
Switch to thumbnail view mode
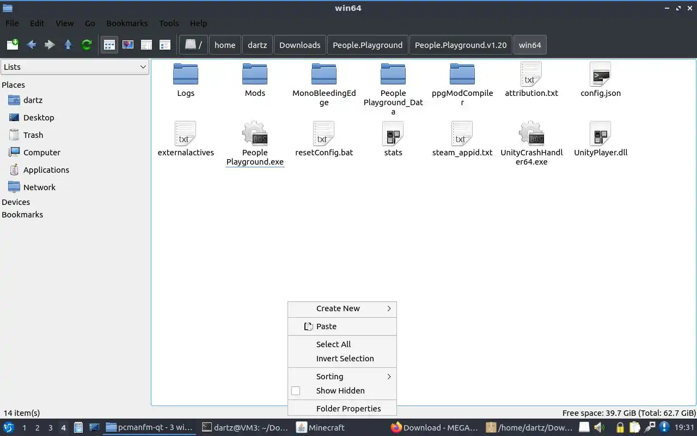pyautogui.click(x=128, y=45)
